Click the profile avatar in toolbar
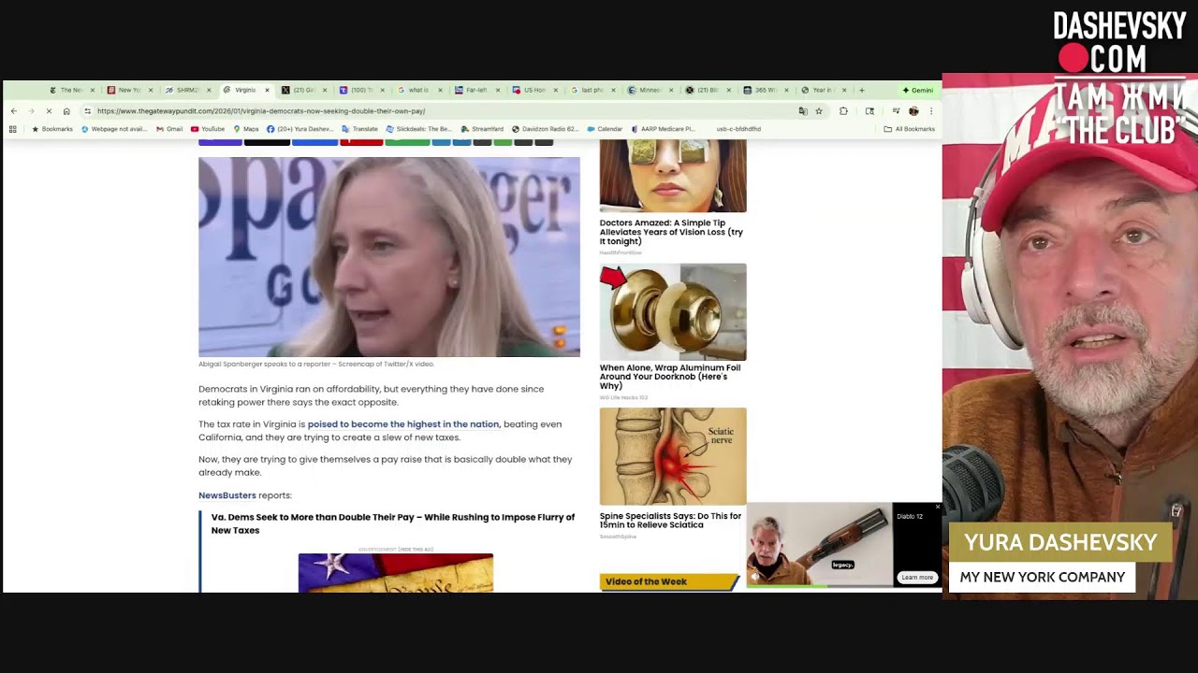Screen dimensions: 1198x673 tap(913, 111)
